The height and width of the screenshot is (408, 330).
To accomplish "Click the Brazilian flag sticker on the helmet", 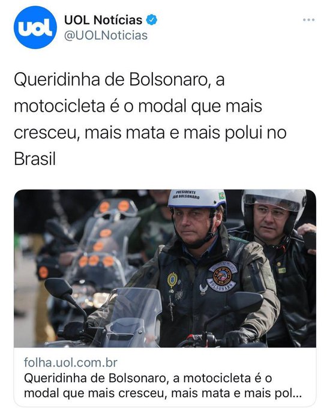I will 221,196.
